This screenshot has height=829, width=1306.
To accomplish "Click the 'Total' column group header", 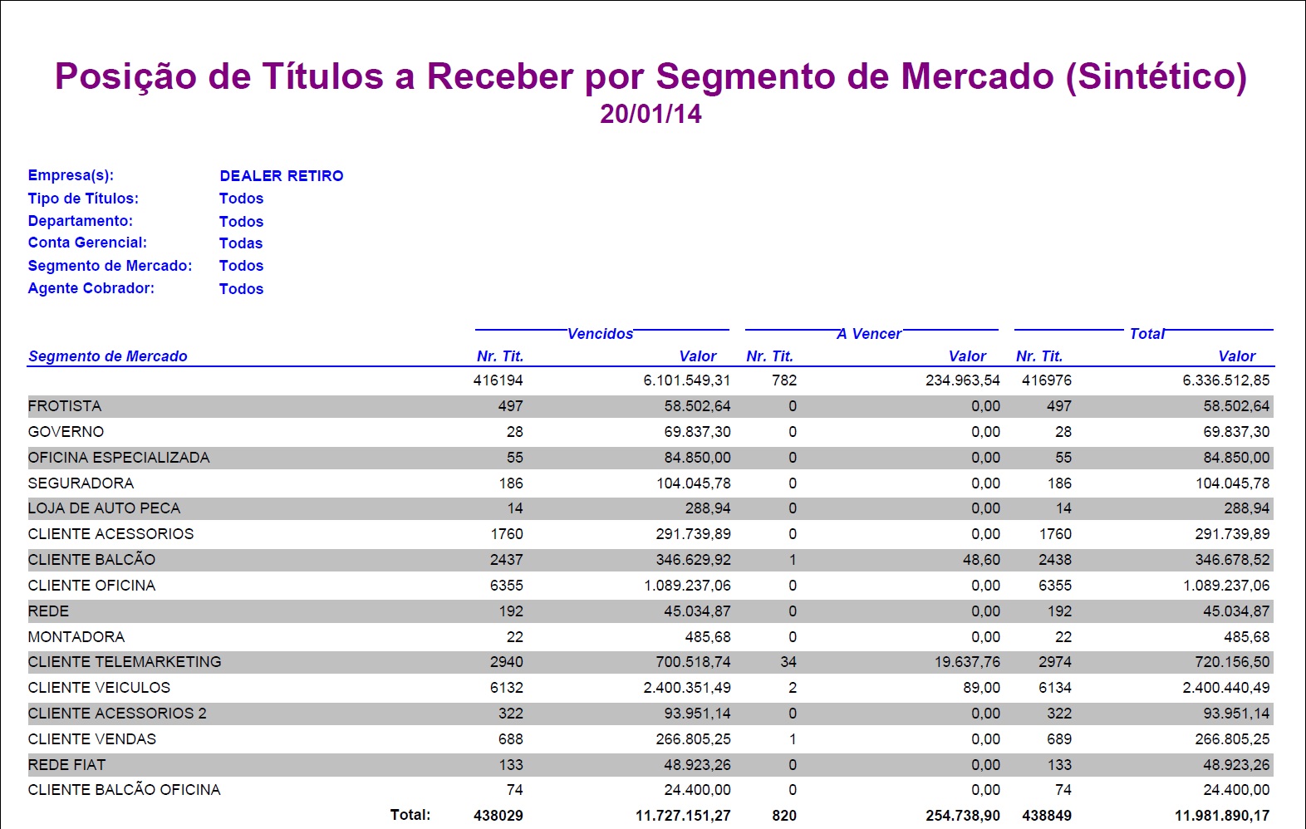I will (1146, 334).
